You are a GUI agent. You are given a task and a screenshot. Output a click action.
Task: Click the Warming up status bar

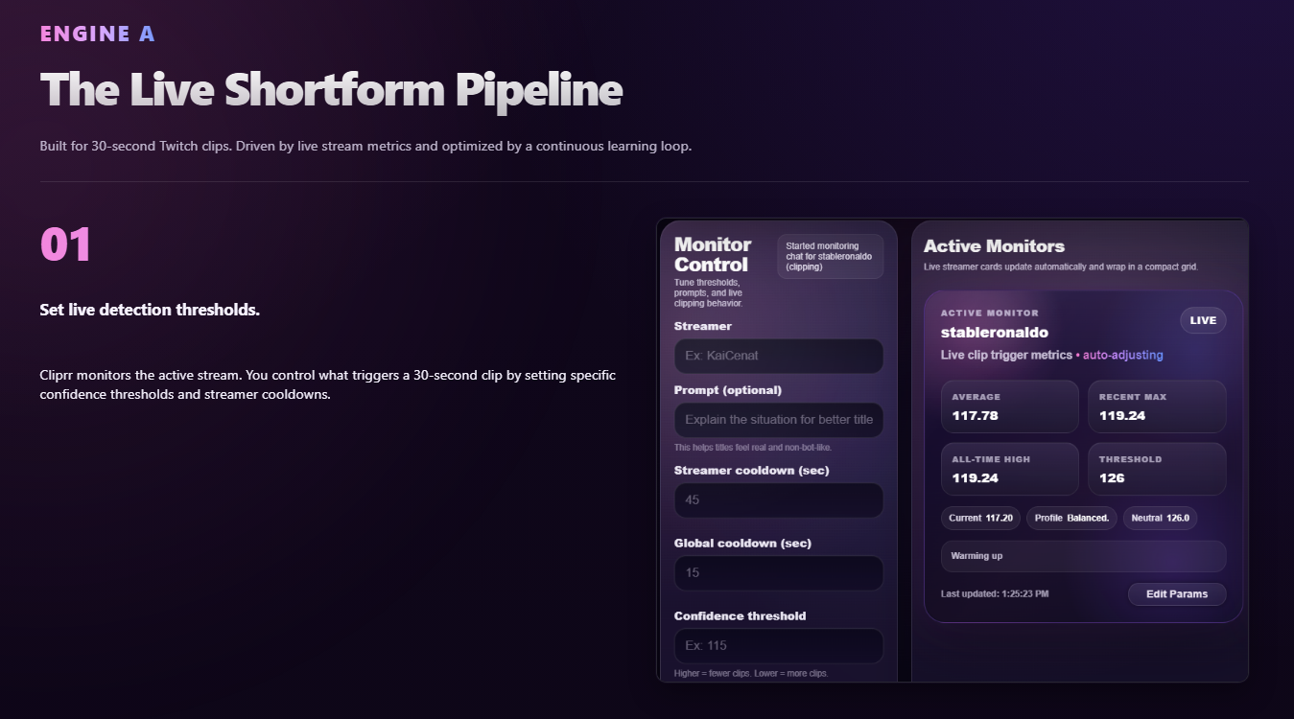[x=1082, y=556]
